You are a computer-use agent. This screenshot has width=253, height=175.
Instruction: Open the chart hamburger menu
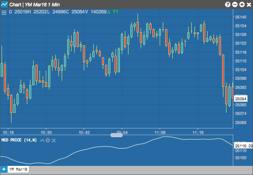4,12
